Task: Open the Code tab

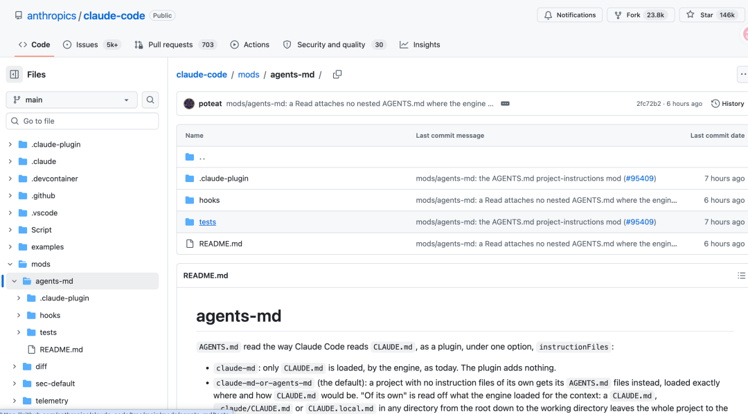Action: coord(34,44)
